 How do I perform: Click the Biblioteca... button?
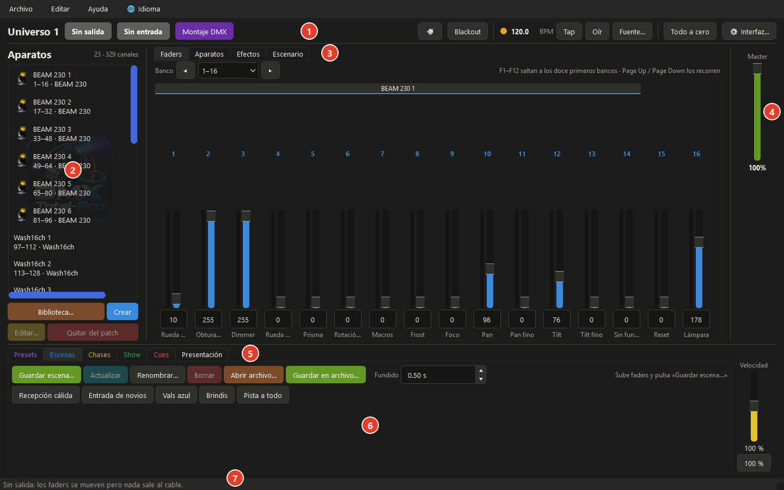coord(56,312)
